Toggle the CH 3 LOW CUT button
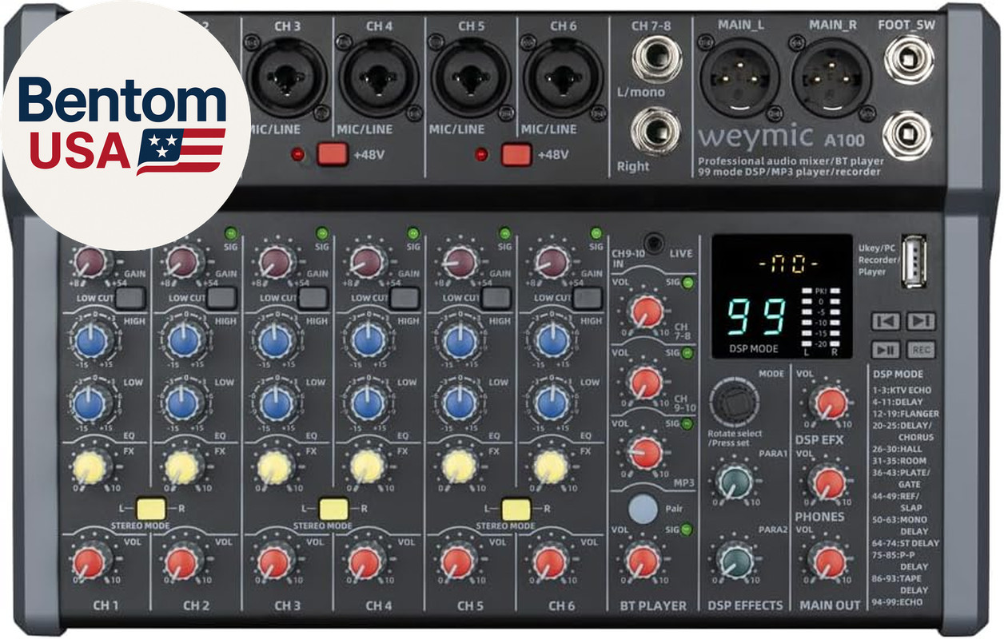 pos(313,299)
